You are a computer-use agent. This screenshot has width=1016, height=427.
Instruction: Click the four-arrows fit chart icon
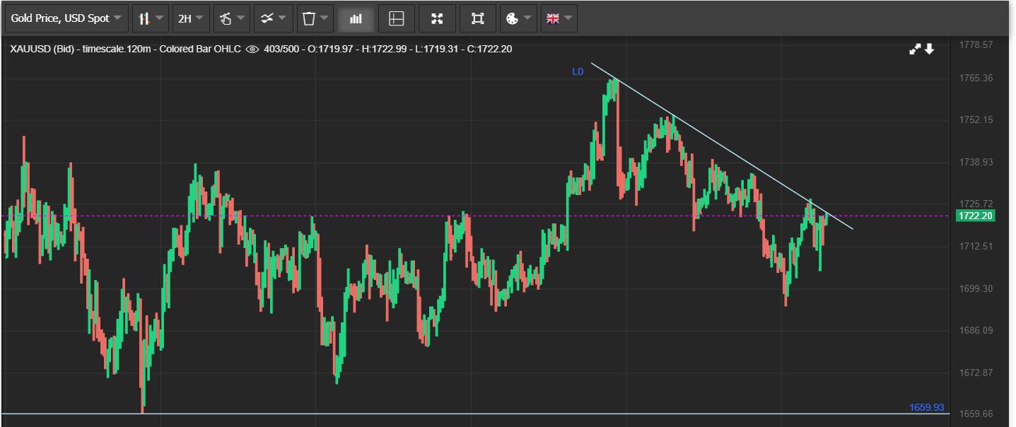(x=437, y=18)
